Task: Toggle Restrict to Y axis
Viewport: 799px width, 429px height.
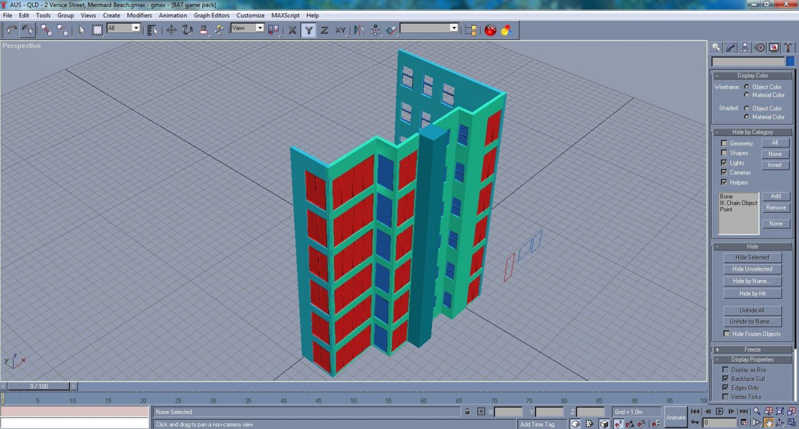Action: (x=308, y=29)
